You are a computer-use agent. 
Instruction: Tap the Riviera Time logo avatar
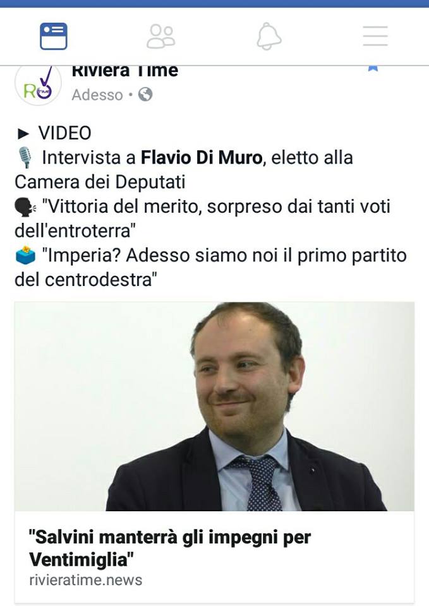click(x=38, y=85)
